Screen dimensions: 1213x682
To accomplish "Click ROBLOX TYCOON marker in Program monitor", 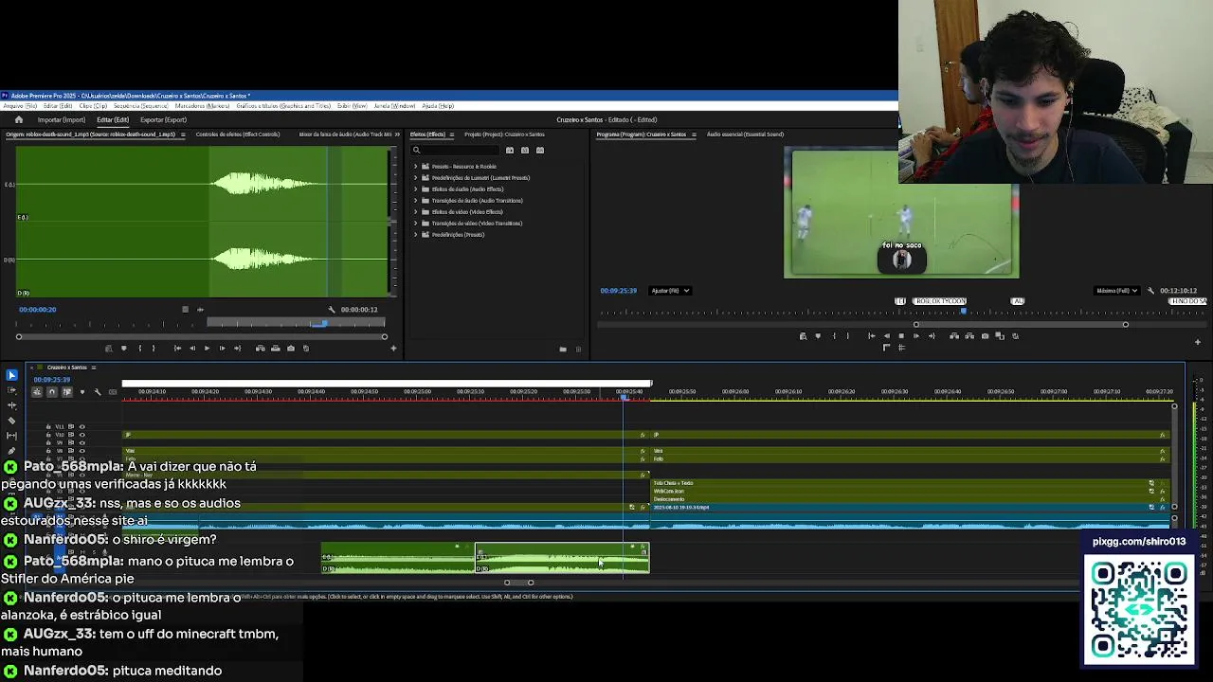I will click(x=940, y=301).
